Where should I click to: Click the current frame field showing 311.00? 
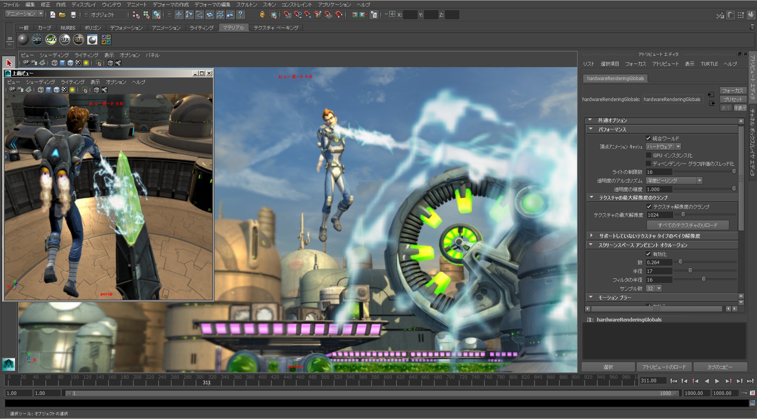[652, 381]
